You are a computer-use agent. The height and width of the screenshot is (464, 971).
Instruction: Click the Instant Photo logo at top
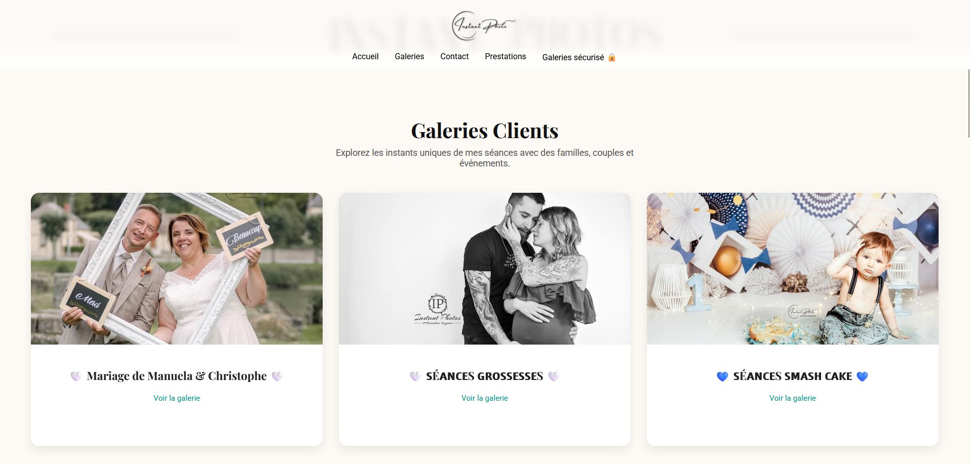(483, 26)
